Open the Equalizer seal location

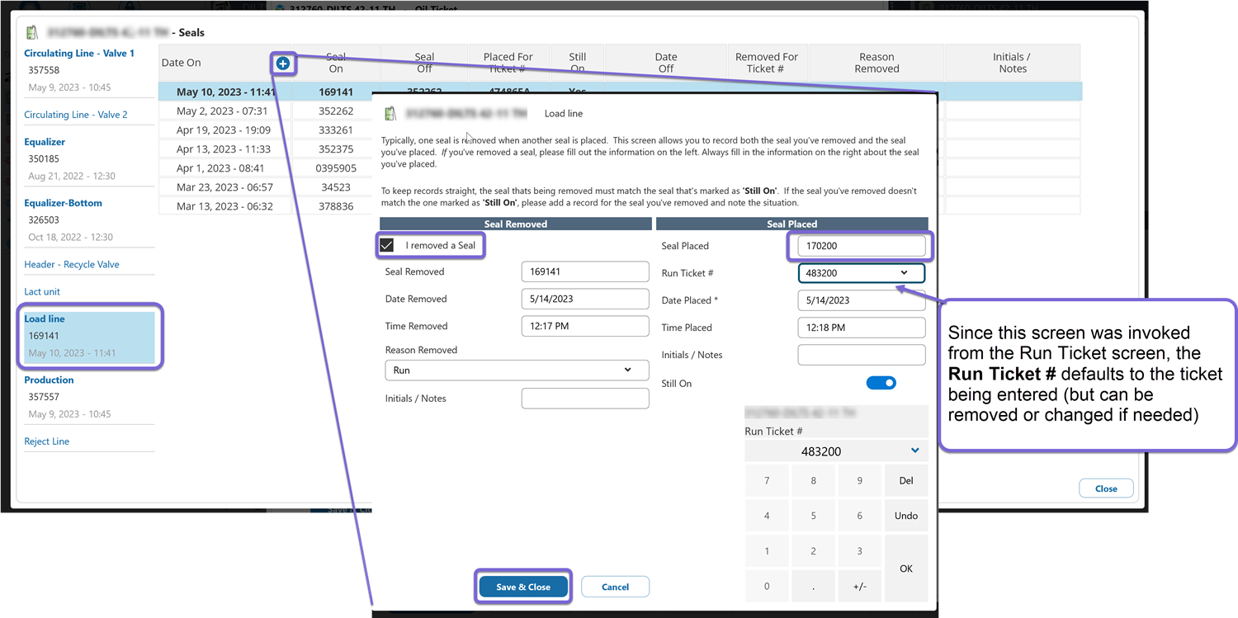45,142
